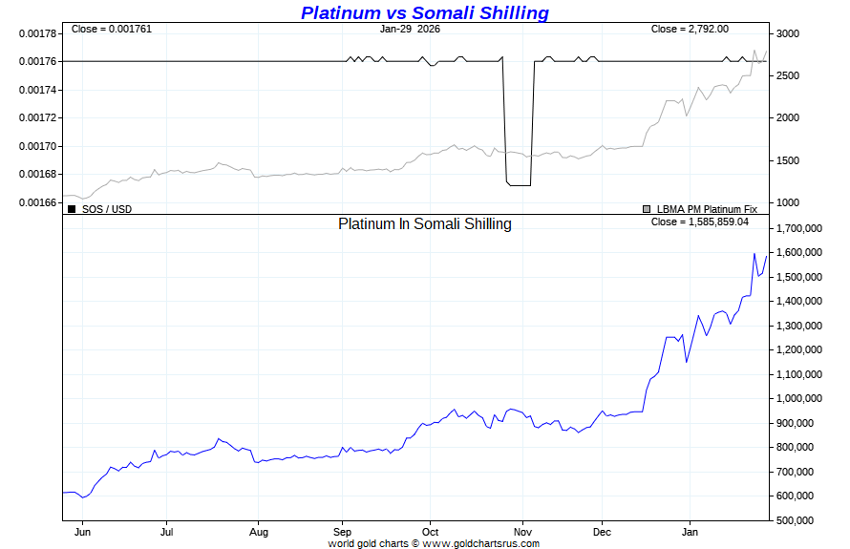Click the 'Close = 2,792.00' value
Image resolution: width=850 pixels, height=549 pixels.
[x=690, y=30]
